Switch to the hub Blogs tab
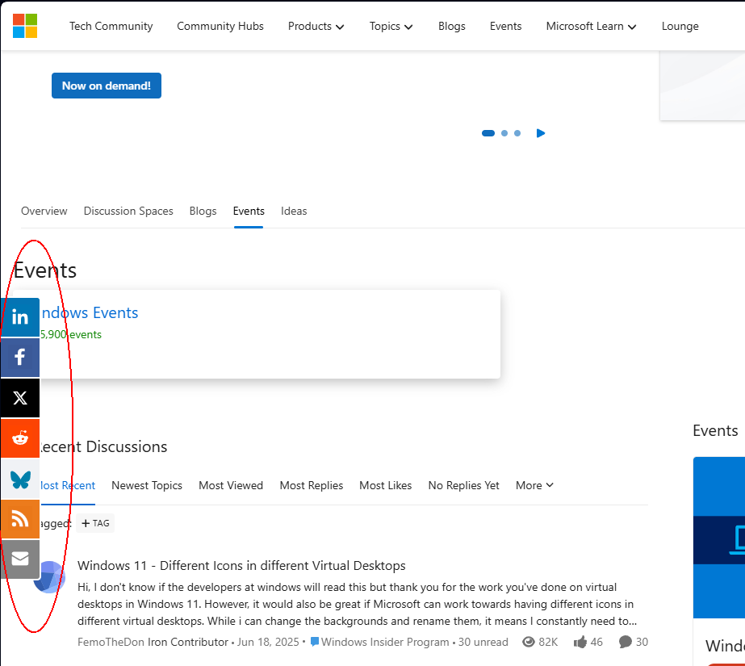 (x=203, y=211)
